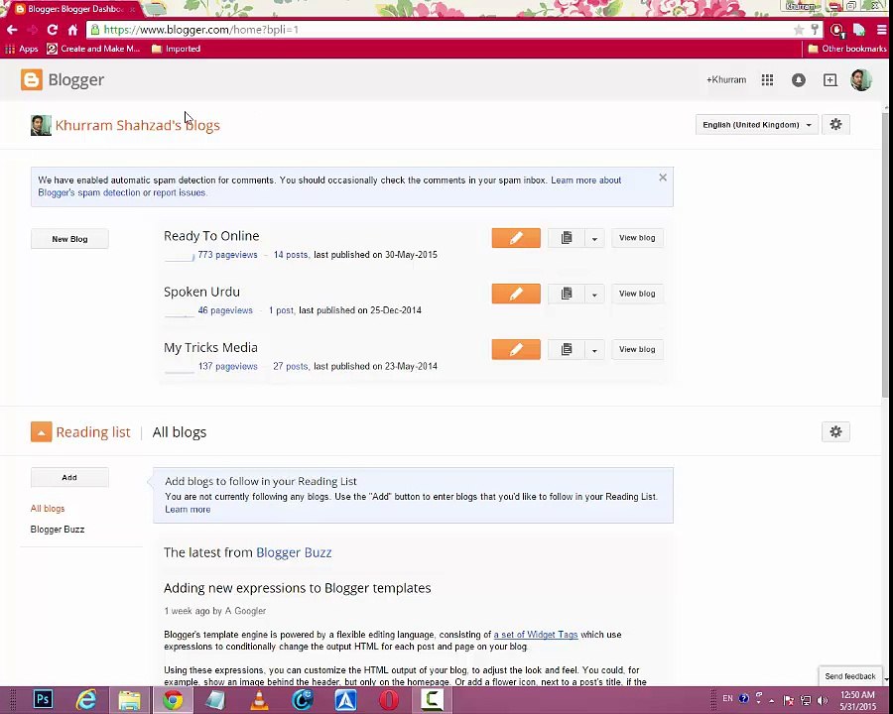This screenshot has height=714, width=893.
Task: Click the Blogger logo icon
Action: 32,79
